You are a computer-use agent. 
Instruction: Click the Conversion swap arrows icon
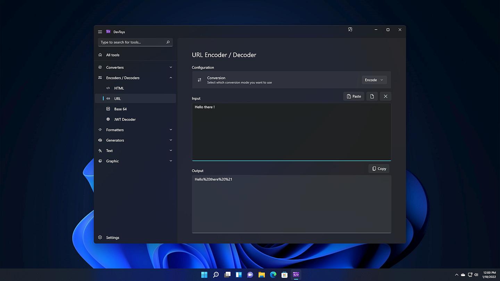[199, 80]
